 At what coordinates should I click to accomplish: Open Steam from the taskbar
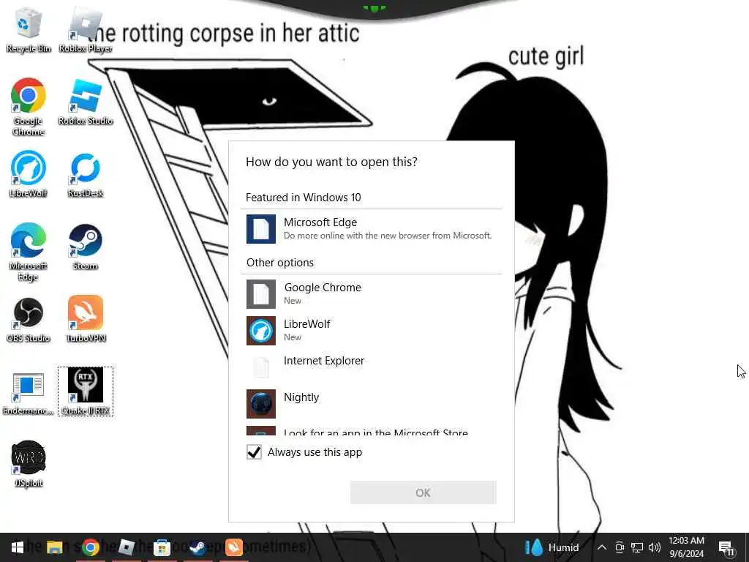coord(197,547)
